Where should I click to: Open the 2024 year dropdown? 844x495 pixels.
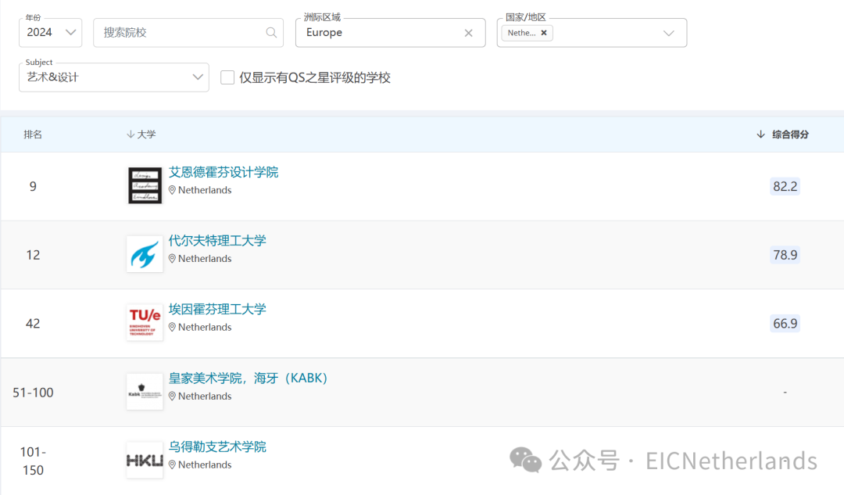(51, 32)
